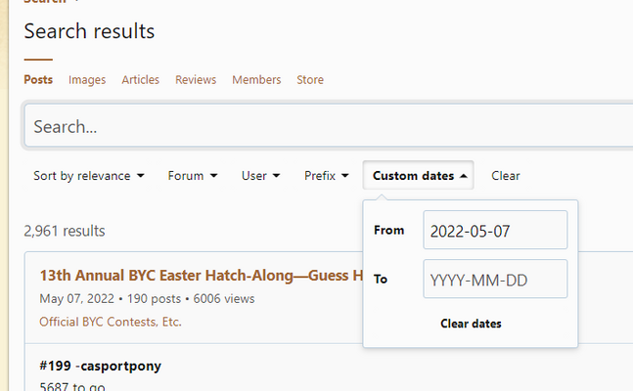Clear all search filters
This screenshot has width=633, height=391.
[506, 176]
